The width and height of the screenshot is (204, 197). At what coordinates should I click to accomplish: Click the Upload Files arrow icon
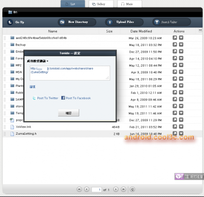click(110, 22)
